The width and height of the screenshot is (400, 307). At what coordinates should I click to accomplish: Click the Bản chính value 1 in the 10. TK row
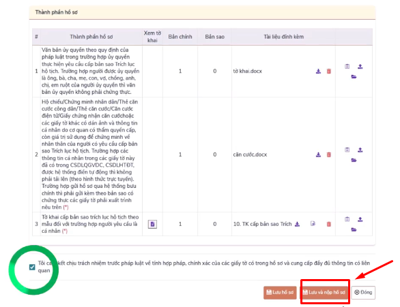[180, 224]
